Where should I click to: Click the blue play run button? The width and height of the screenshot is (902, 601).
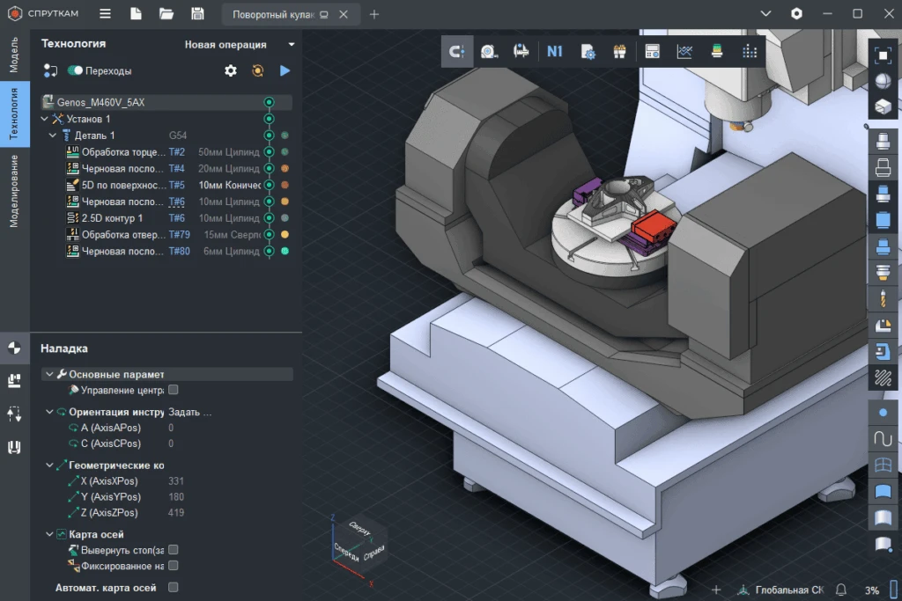pyautogui.click(x=285, y=70)
